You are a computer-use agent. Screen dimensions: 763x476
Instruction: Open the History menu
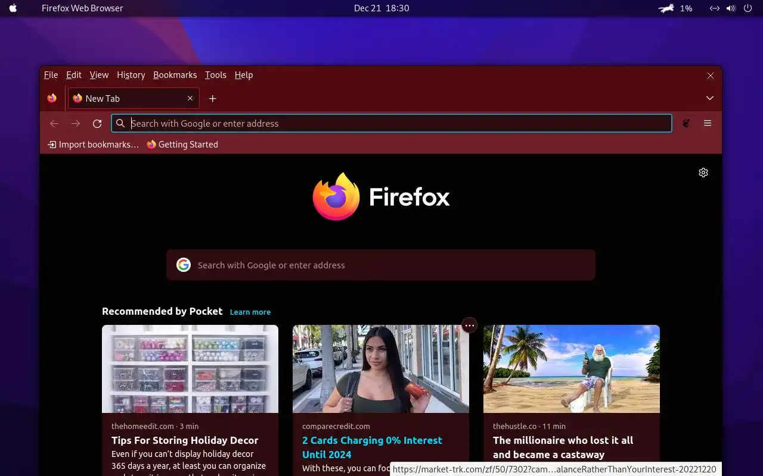point(131,75)
